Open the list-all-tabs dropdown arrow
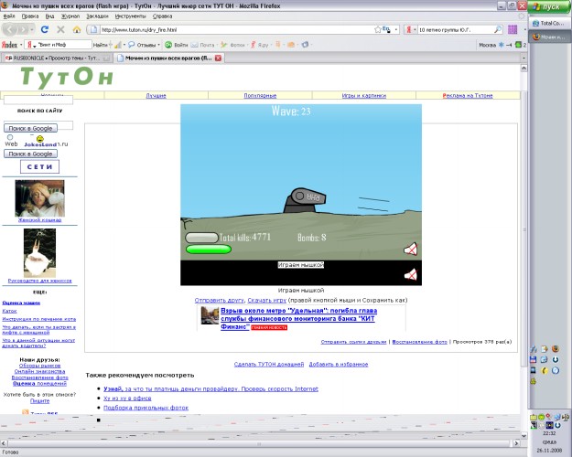 point(523,58)
